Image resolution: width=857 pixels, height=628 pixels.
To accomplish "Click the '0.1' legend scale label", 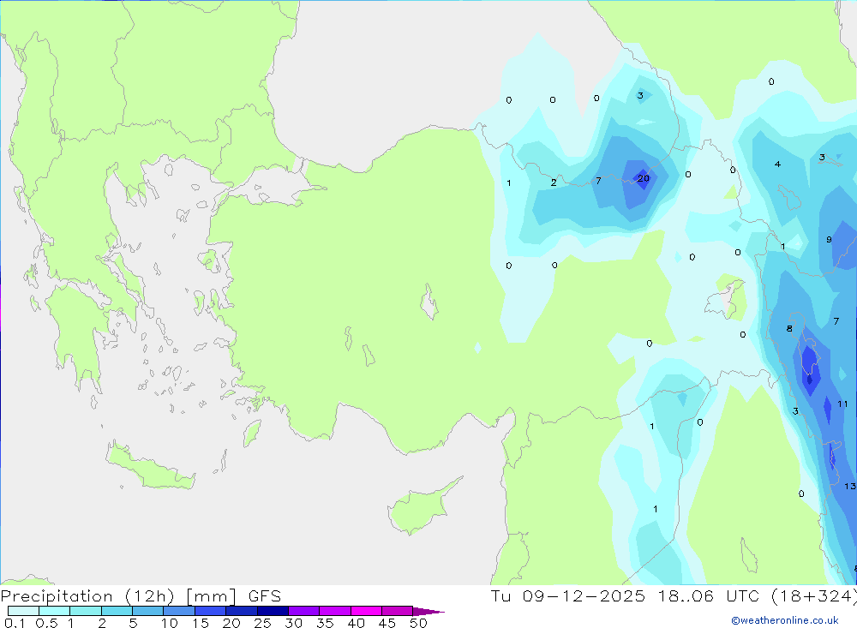I will (15, 623).
